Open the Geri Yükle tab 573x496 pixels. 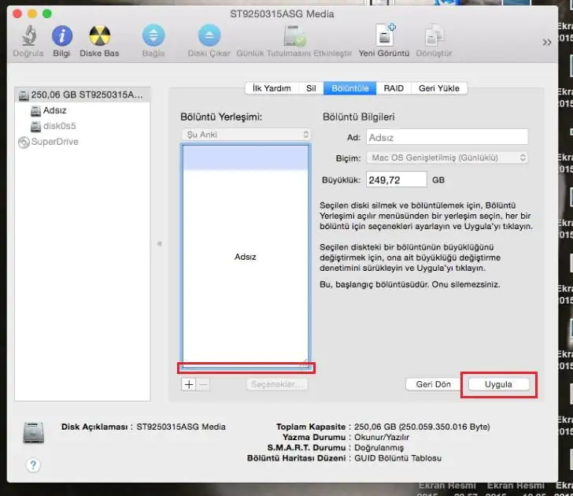tap(439, 88)
